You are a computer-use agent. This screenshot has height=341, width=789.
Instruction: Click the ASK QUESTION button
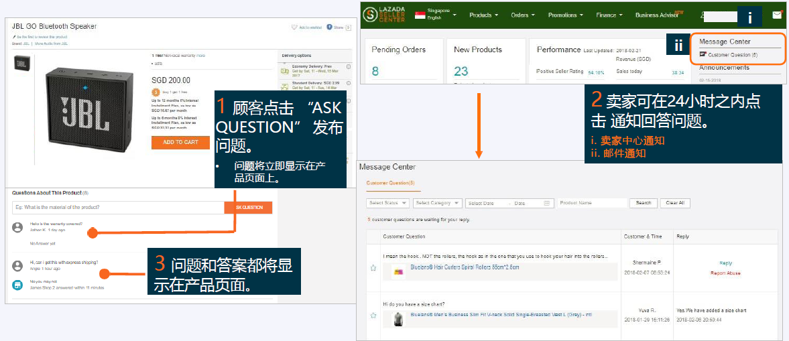point(248,207)
